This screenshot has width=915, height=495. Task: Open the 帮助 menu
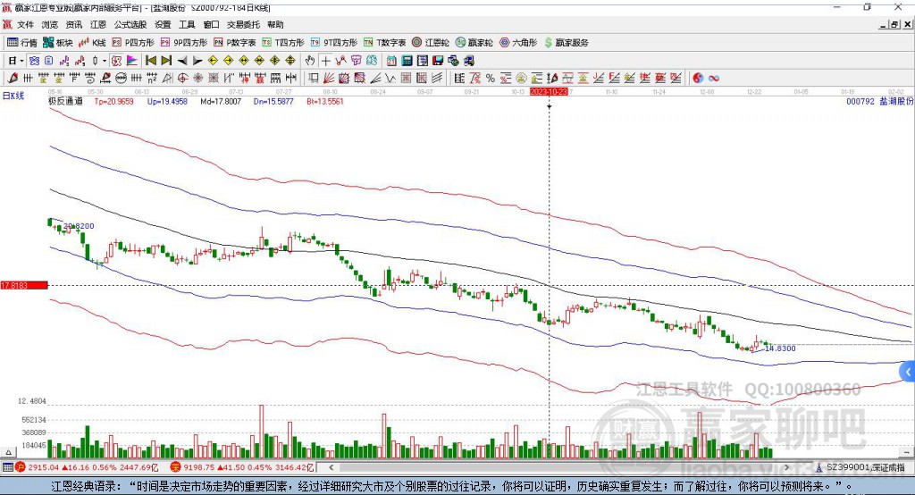coord(275,24)
